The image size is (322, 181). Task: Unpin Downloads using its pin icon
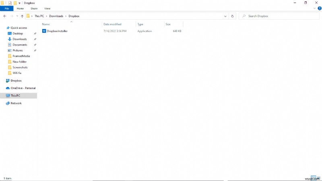pos(35,39)
